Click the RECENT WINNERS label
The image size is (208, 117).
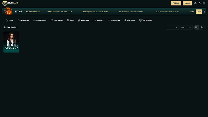(33, 11)
